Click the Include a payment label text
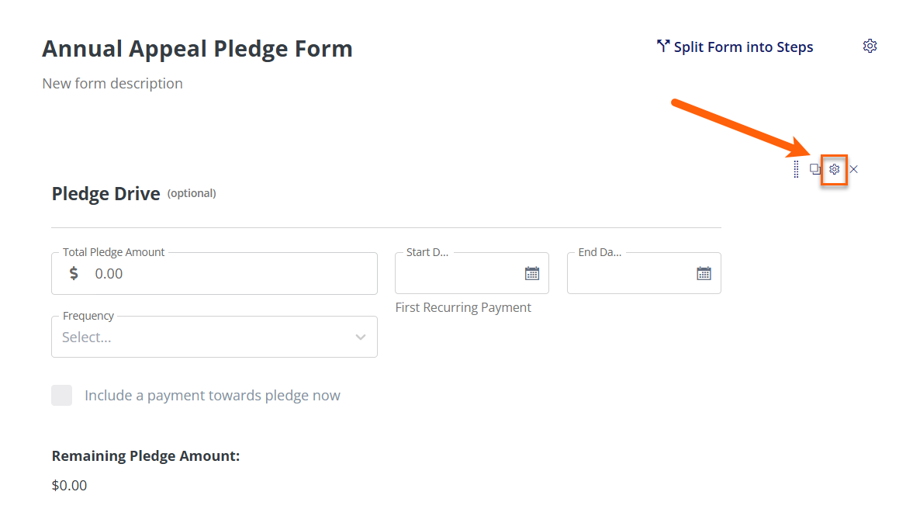 click(213, 396)
